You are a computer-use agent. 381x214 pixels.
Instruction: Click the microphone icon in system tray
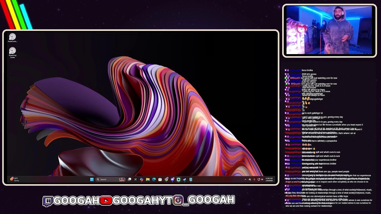[254, 180]
